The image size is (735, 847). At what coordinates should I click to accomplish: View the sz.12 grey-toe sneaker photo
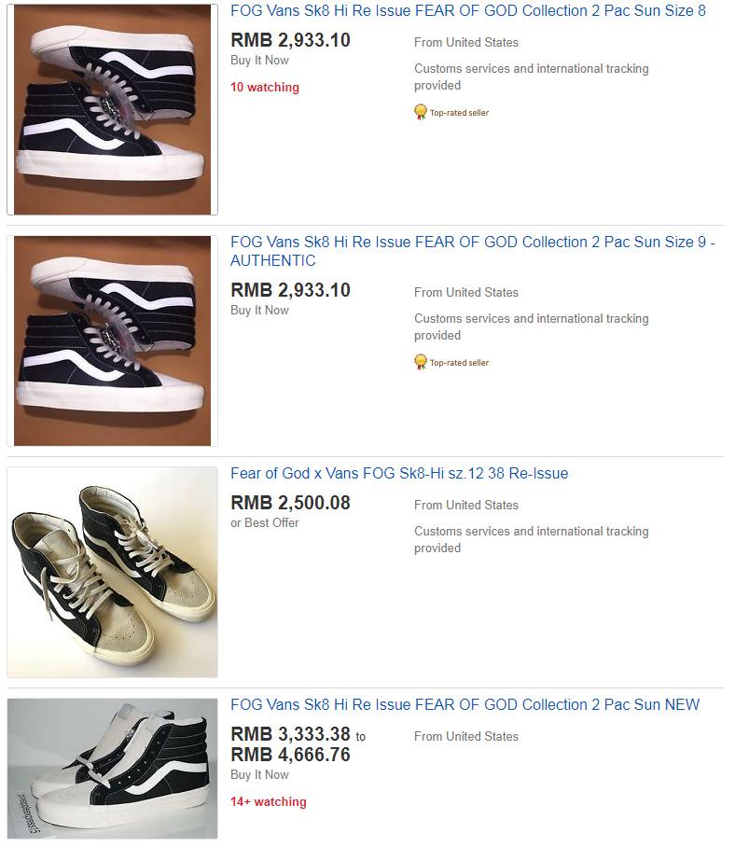coord(112,572)
